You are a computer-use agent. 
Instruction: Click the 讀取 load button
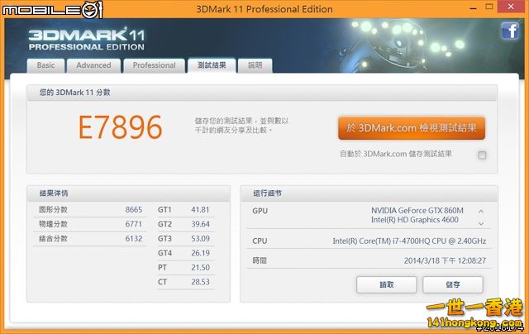(387, 284)
